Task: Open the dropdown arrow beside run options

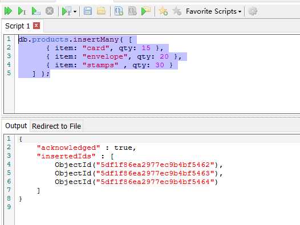Action: pos(75,11)
